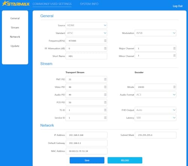The height and width of the screenshot is (166, 188).
Task: Click the RF Attenuation stepper arrows
Action: point(105,49)
